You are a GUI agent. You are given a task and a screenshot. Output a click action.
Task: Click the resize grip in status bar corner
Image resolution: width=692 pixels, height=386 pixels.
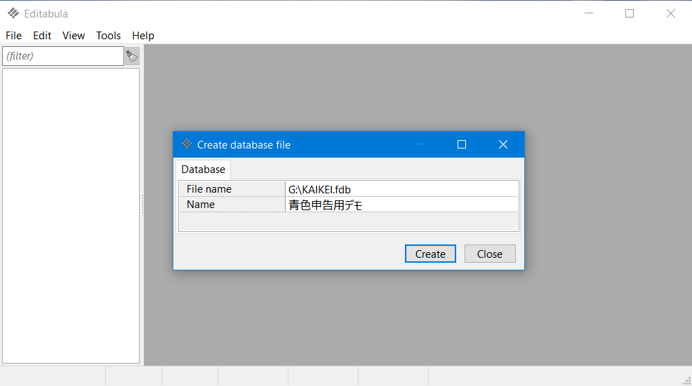(x=686, y=380)
